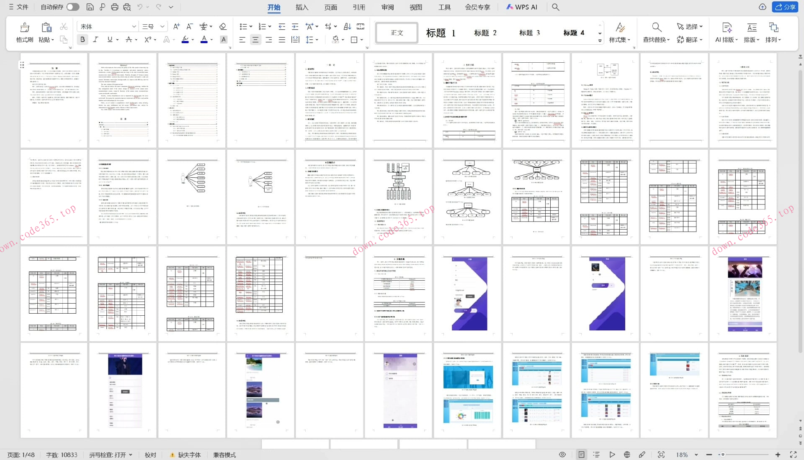This screenshot has height=460, width=804.
Task: Click the clear formatting eraser icon
Action: click(x=223, y=26)
